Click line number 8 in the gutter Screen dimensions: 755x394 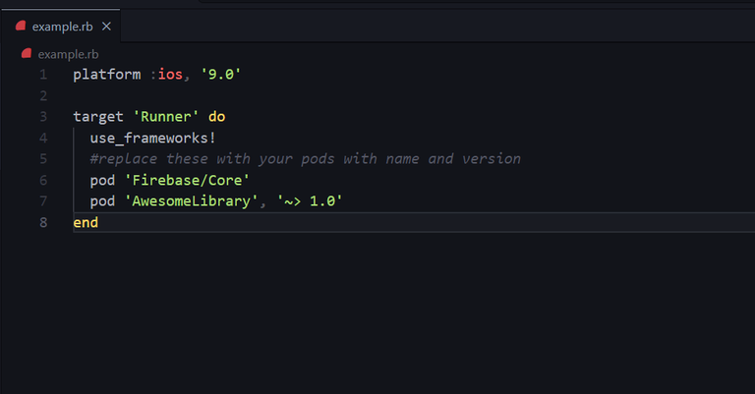(x=43, y=222)
